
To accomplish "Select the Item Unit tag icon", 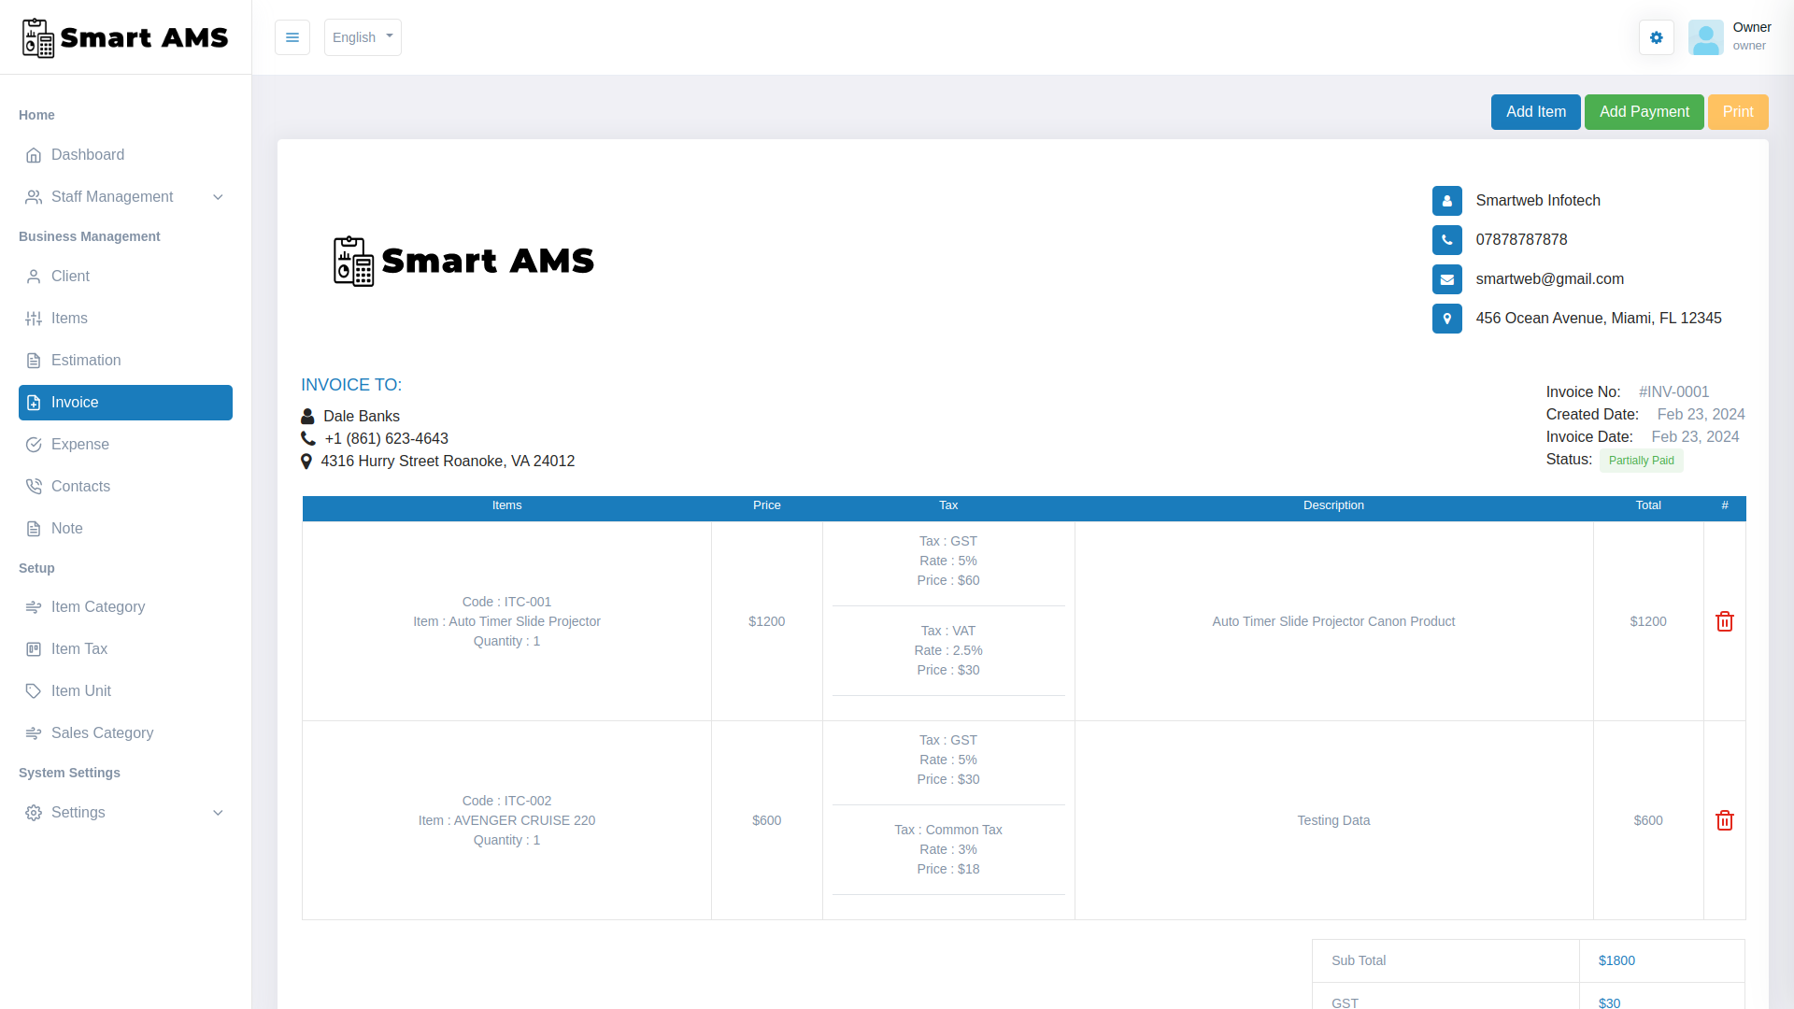I will 34,690.
